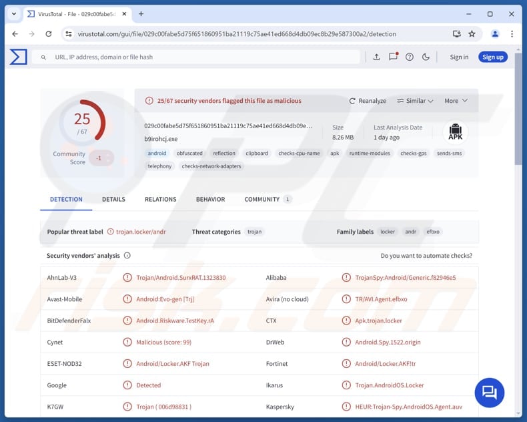Click the Sign in link
The width and height of the screenshot is (527, 422).
459,57
